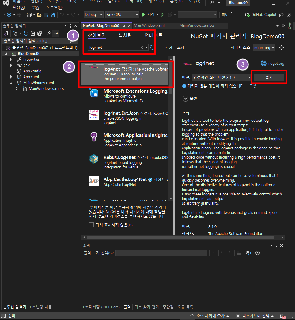This screenshot has width=295, height=320.
Task: Click the send feedback icon
Action: [289, 15]
